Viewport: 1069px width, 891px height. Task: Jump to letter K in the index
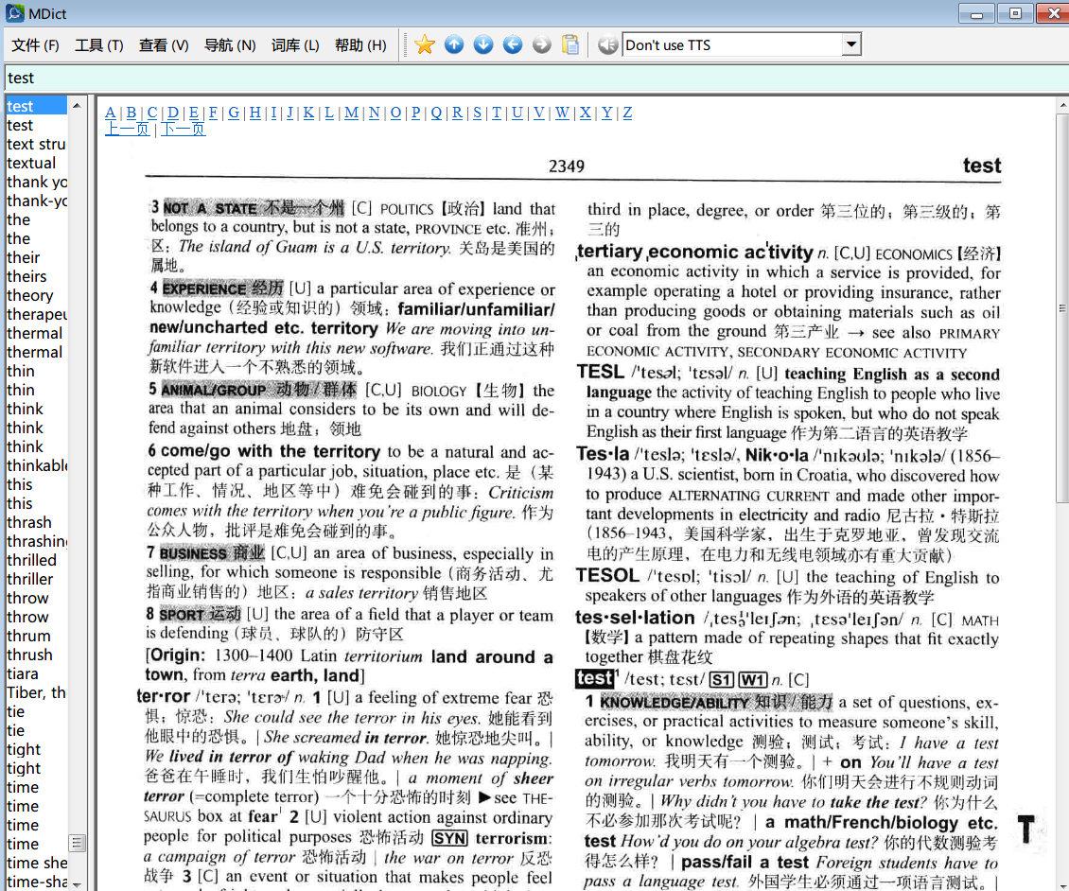[308, 113]
